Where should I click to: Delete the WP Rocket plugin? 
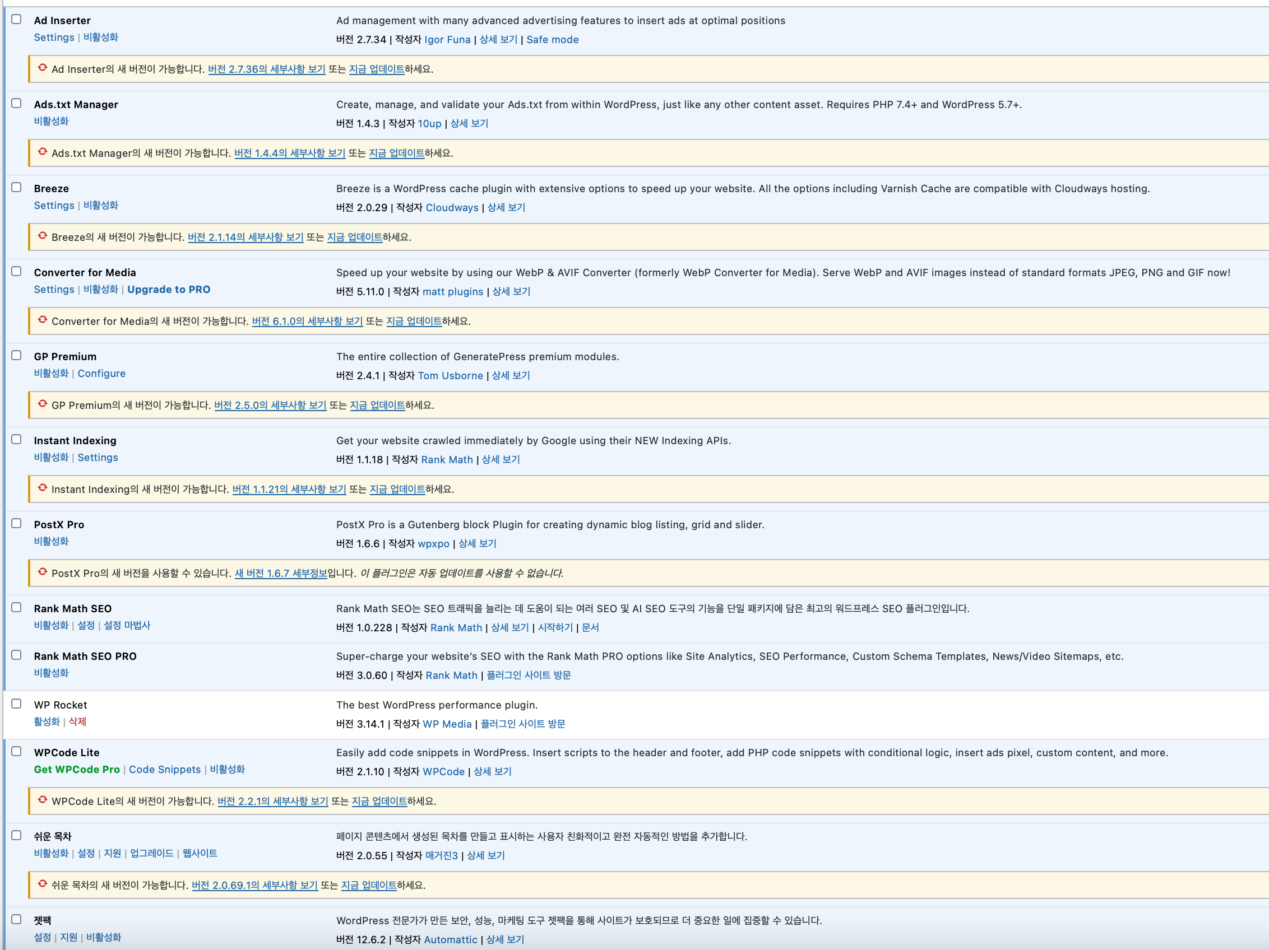click(77, 722)
